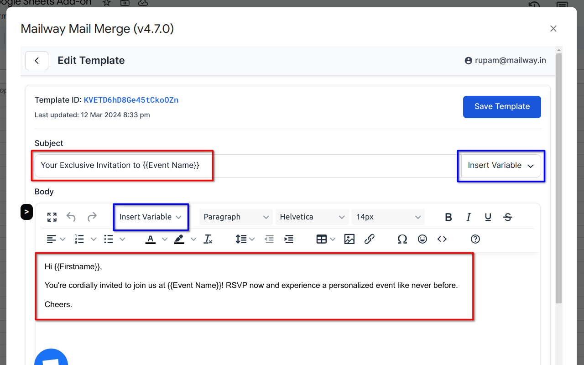The image size is (584, 365).
Task: Click the Template ID KVETD6hD8Ge45tCkoOZn link
Action: [x=131, y=100]
